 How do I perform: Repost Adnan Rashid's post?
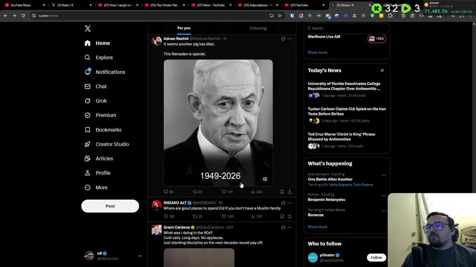coord(197,192)
